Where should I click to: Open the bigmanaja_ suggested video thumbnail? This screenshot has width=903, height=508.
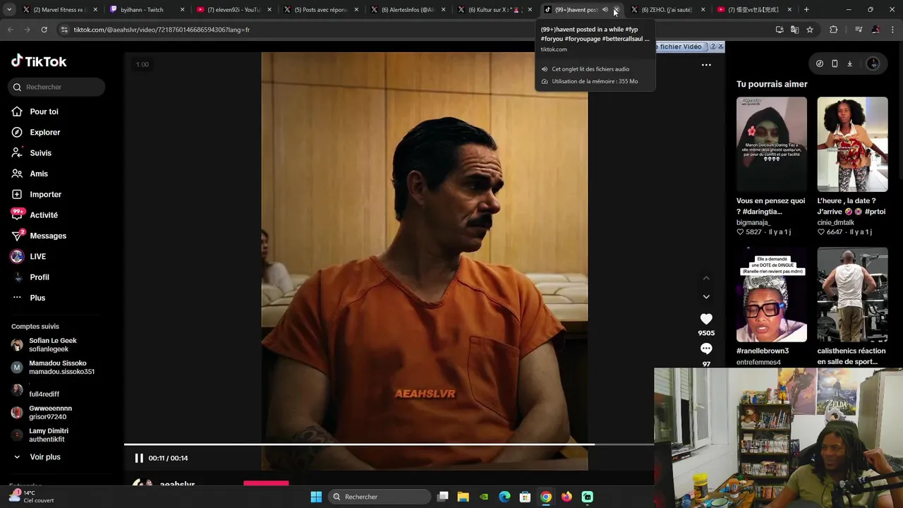point(771,144)
